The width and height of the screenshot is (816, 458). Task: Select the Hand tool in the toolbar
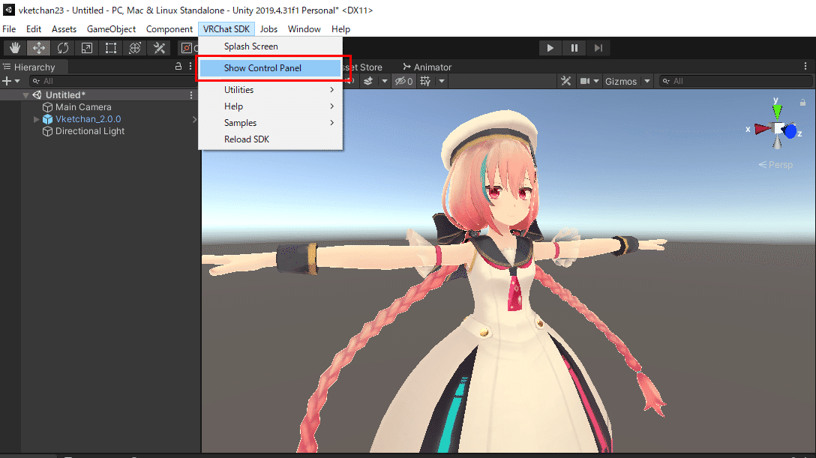pyautogui.click(x=15, y=47)
